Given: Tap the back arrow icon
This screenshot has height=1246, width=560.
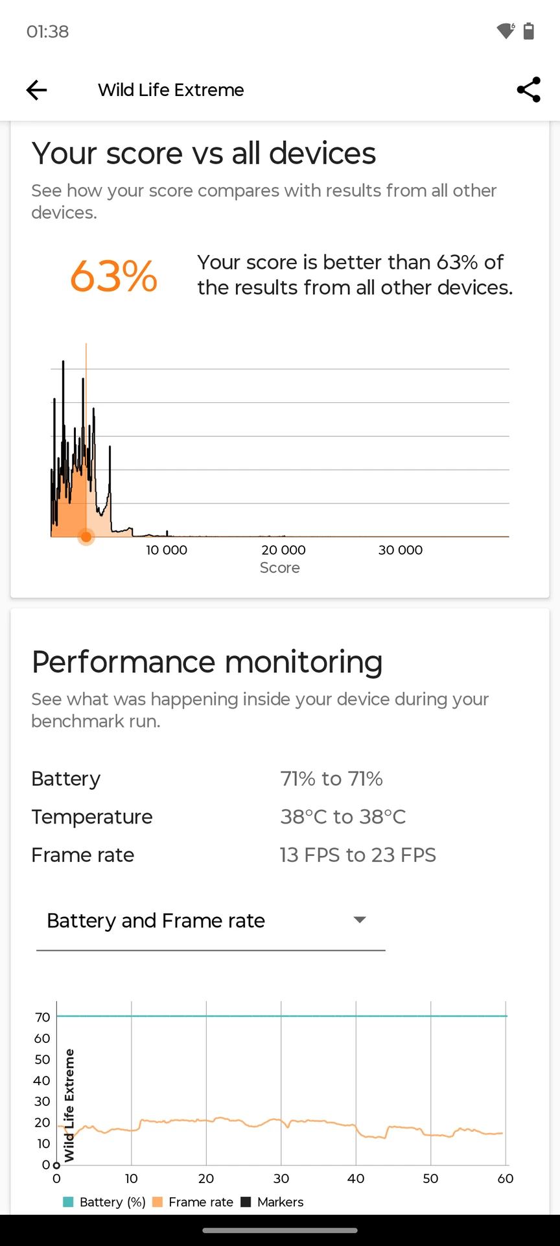Looking at the screenshot, I should coord(36,90).
